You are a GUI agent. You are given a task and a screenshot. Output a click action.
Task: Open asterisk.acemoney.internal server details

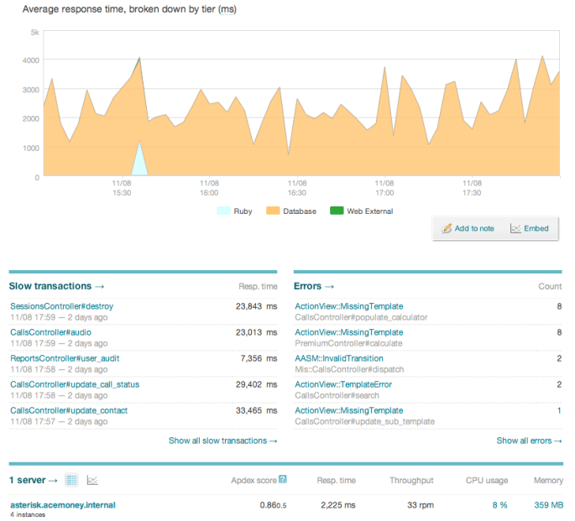coord(62,505)
